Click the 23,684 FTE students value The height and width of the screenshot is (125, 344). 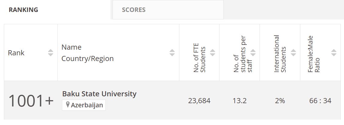tap(199, 101)
